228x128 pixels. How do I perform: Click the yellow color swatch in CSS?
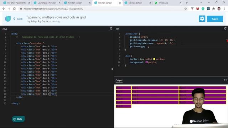154,59
